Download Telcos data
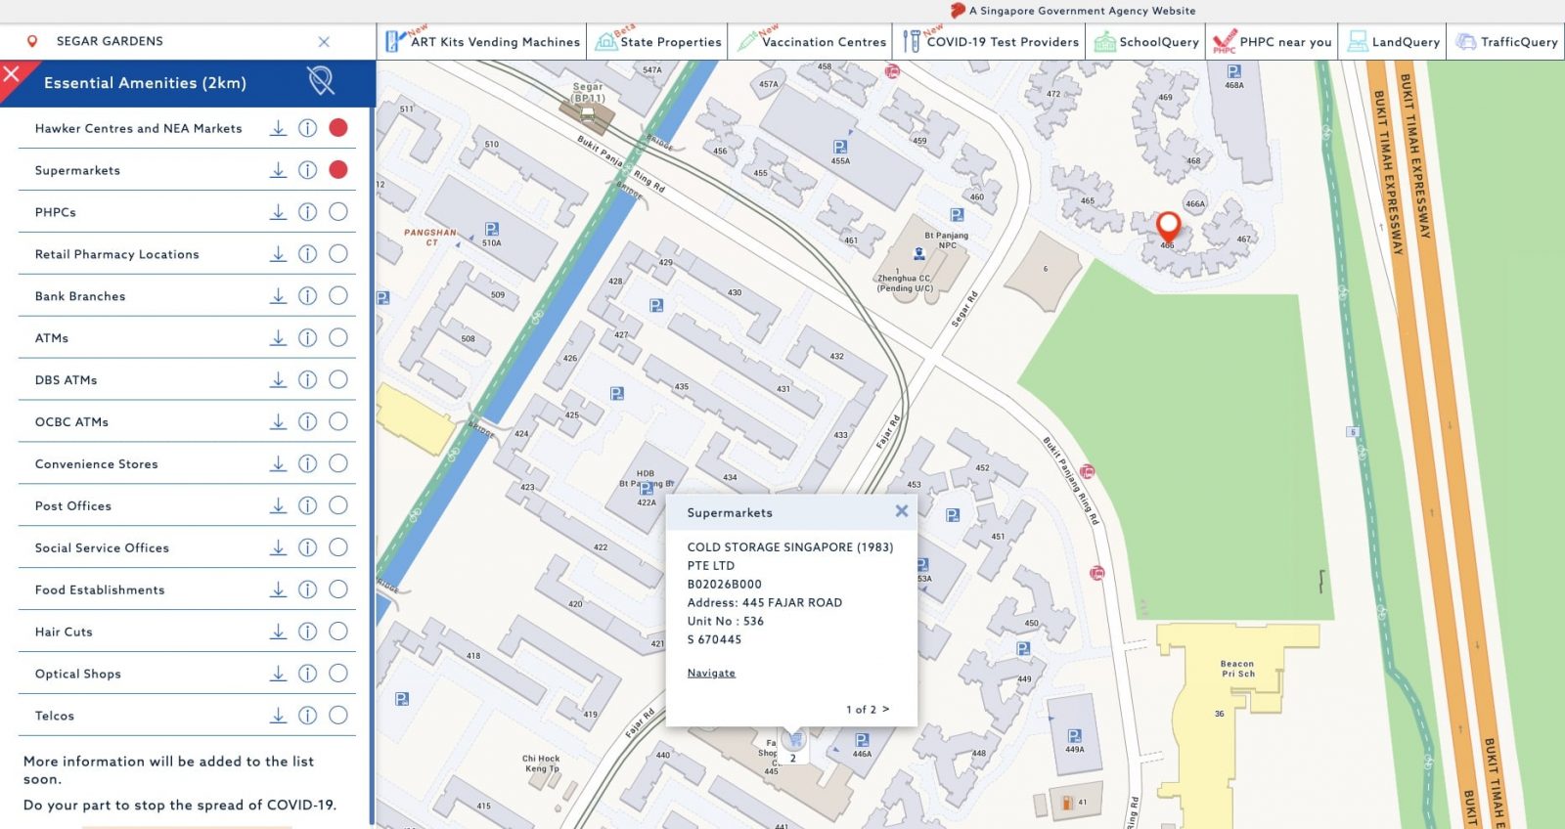 click(x=279, y=717)
